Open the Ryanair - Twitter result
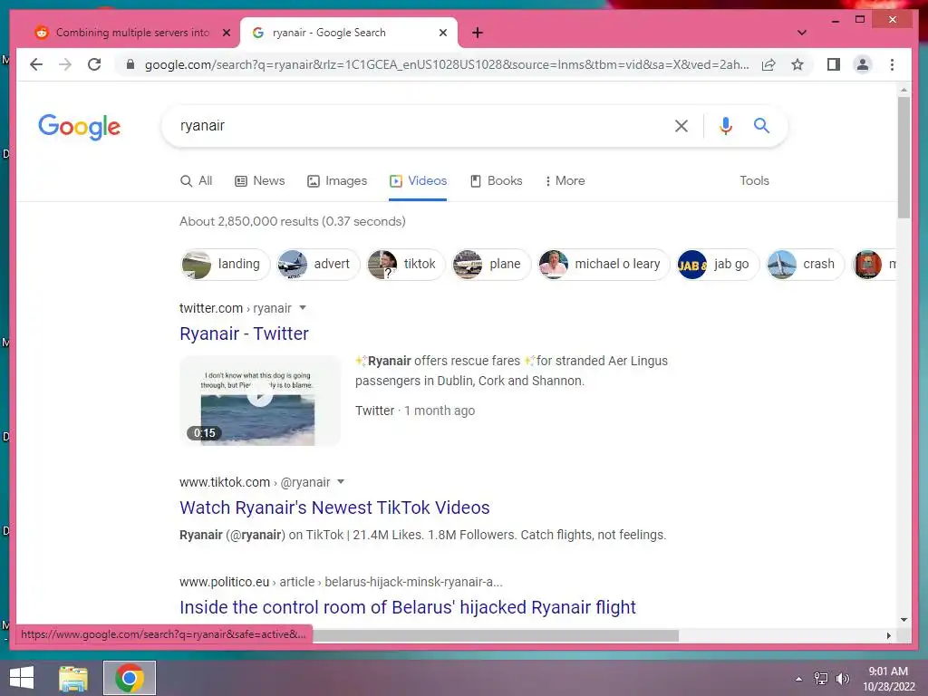Screen dimensions: 928x696 [244, 333]
